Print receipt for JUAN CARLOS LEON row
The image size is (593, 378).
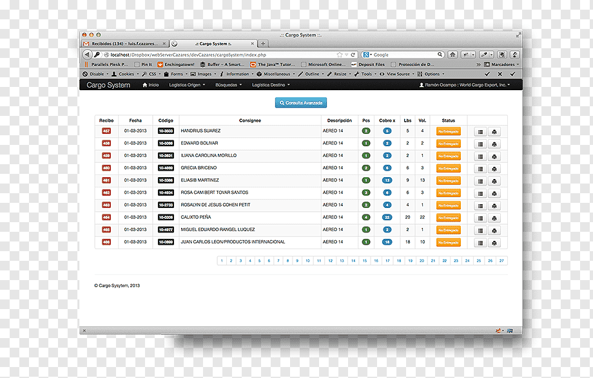(494, 243)
